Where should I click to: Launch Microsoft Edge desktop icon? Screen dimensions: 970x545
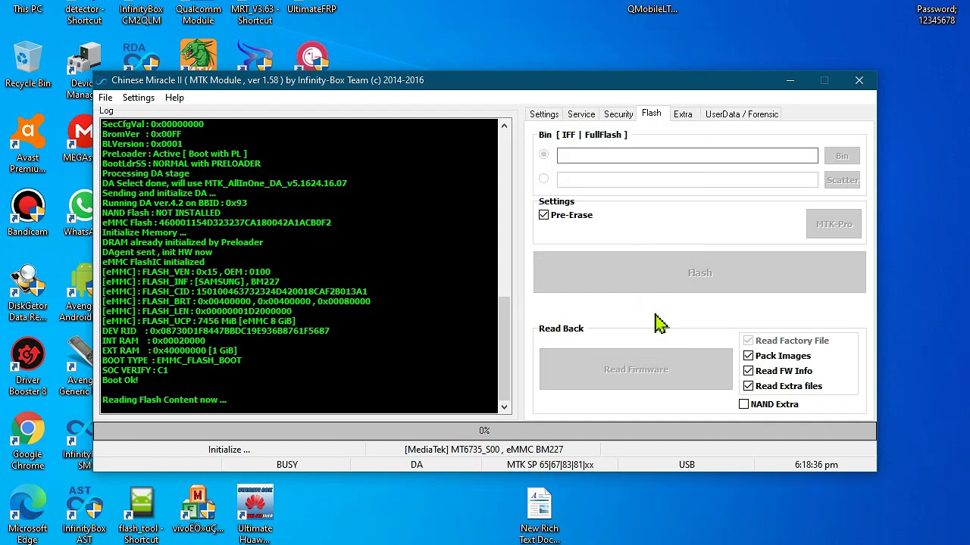tap(27, 515)
